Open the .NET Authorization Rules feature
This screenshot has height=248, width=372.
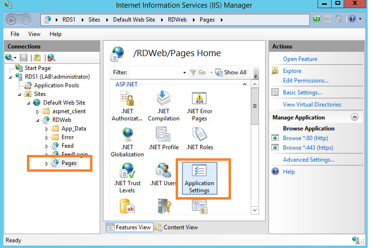pos(127,106)
